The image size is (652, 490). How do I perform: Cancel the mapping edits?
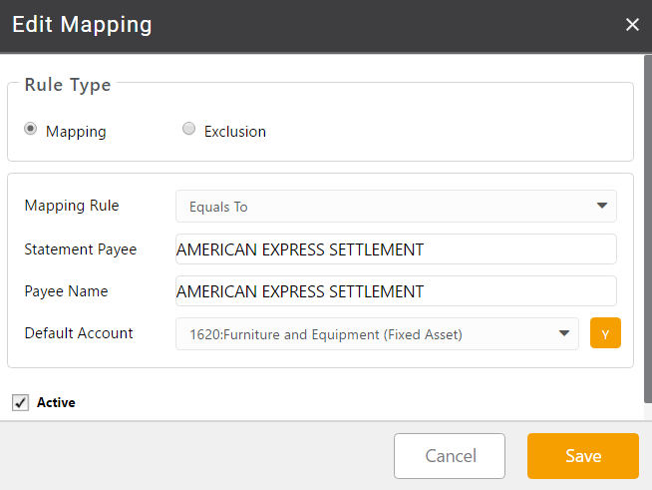pos(450,456)
